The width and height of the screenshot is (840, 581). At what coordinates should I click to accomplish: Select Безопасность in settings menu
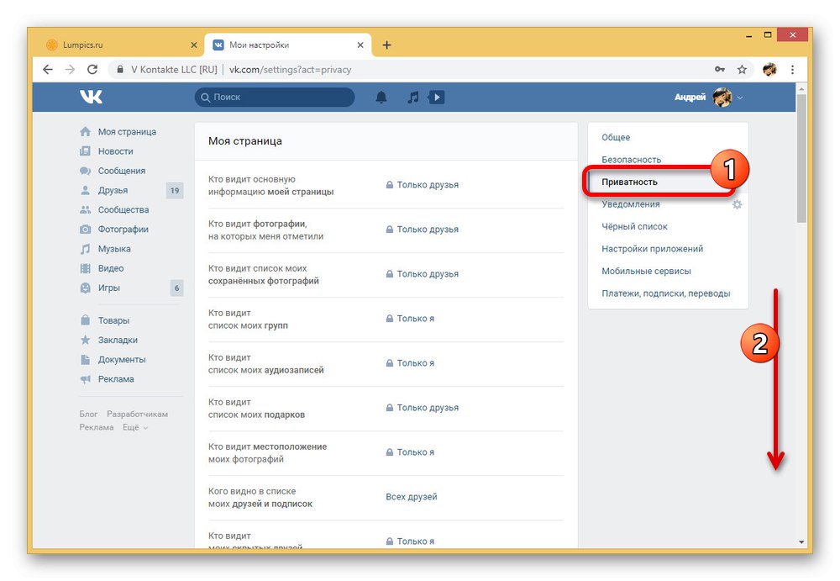[x=631, y=159]
